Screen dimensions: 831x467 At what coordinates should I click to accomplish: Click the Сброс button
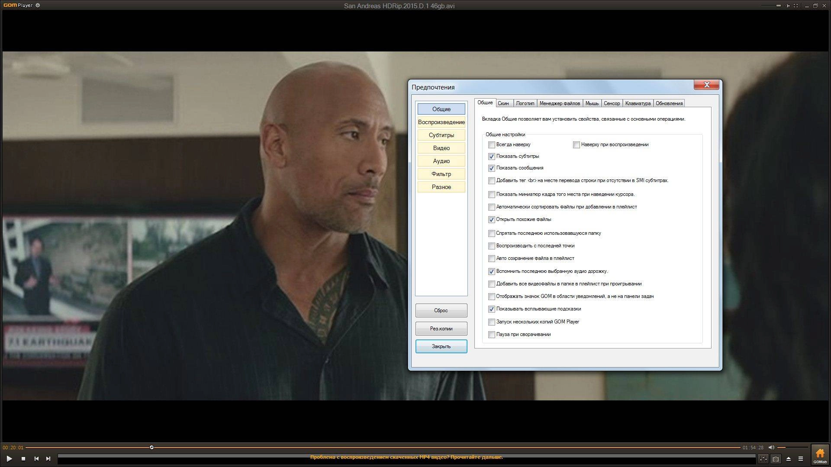point(441,310)
